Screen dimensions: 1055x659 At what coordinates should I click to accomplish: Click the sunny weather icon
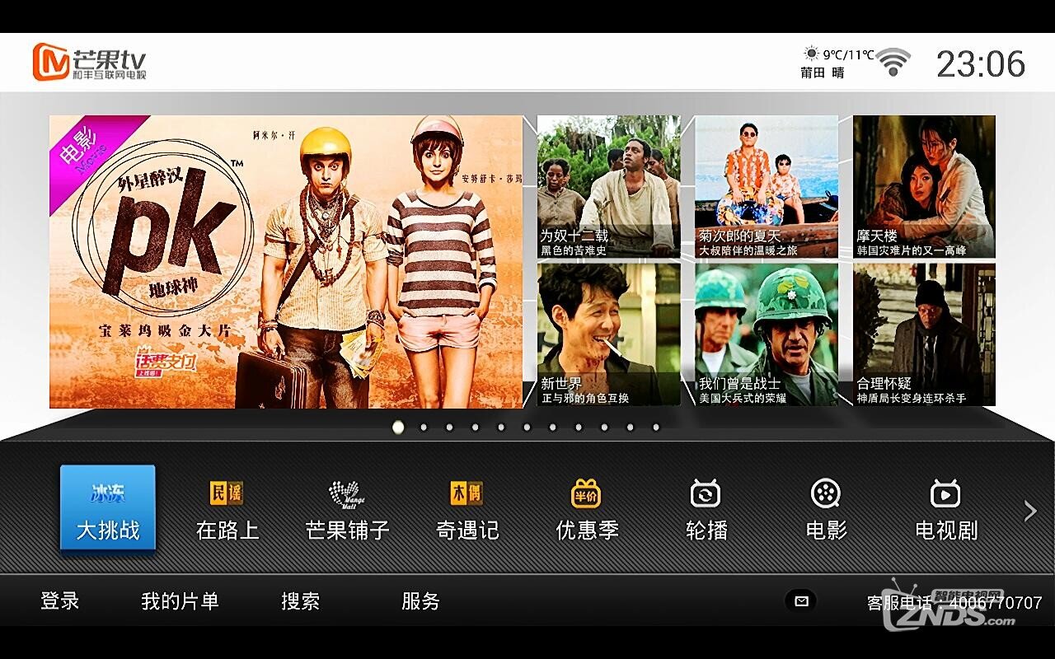click(x=811, y=54)
